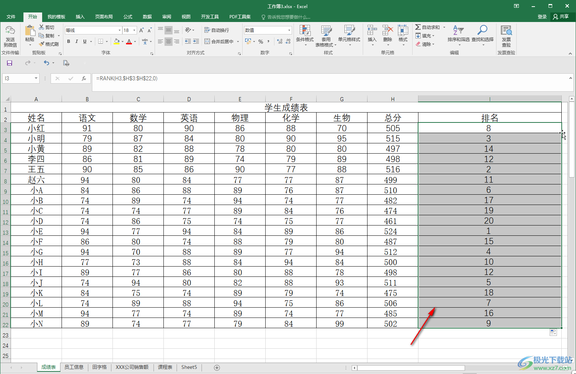
Task: Increase decimal places
Action: point(280,41)
